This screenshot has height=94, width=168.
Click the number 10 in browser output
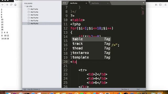(x=2, y=20)
